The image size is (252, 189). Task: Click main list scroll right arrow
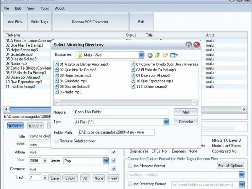244,109
